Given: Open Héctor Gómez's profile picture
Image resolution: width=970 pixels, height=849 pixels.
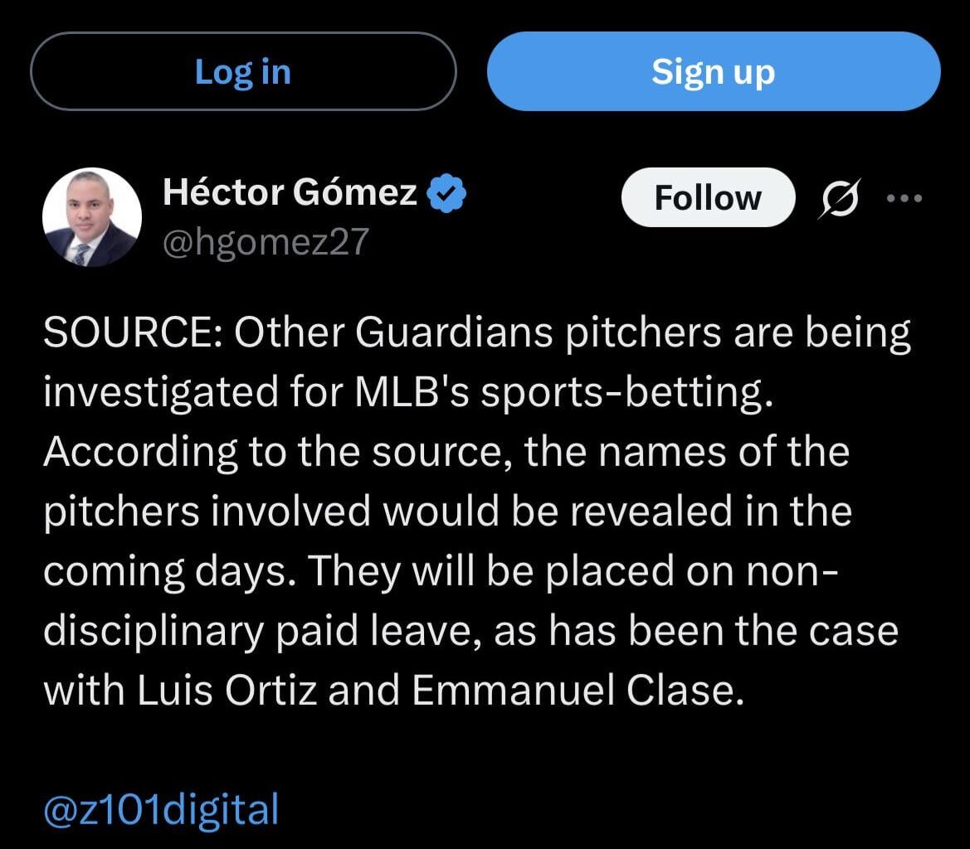Looking at the screenshot, I should click(91, 217).
